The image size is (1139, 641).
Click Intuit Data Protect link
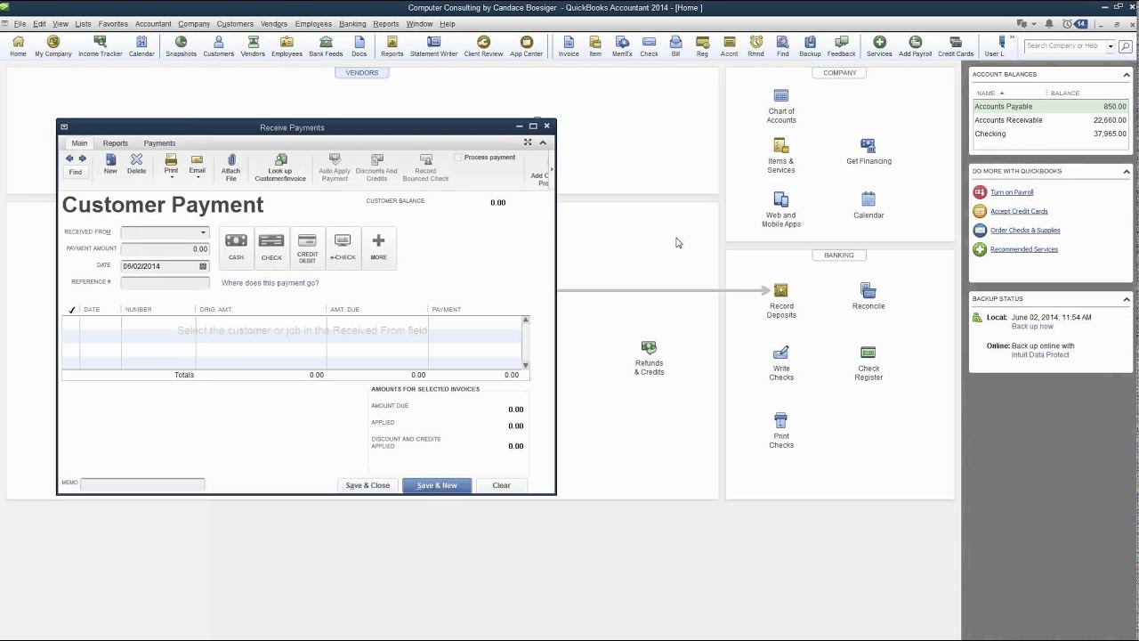pos(1040,355)
